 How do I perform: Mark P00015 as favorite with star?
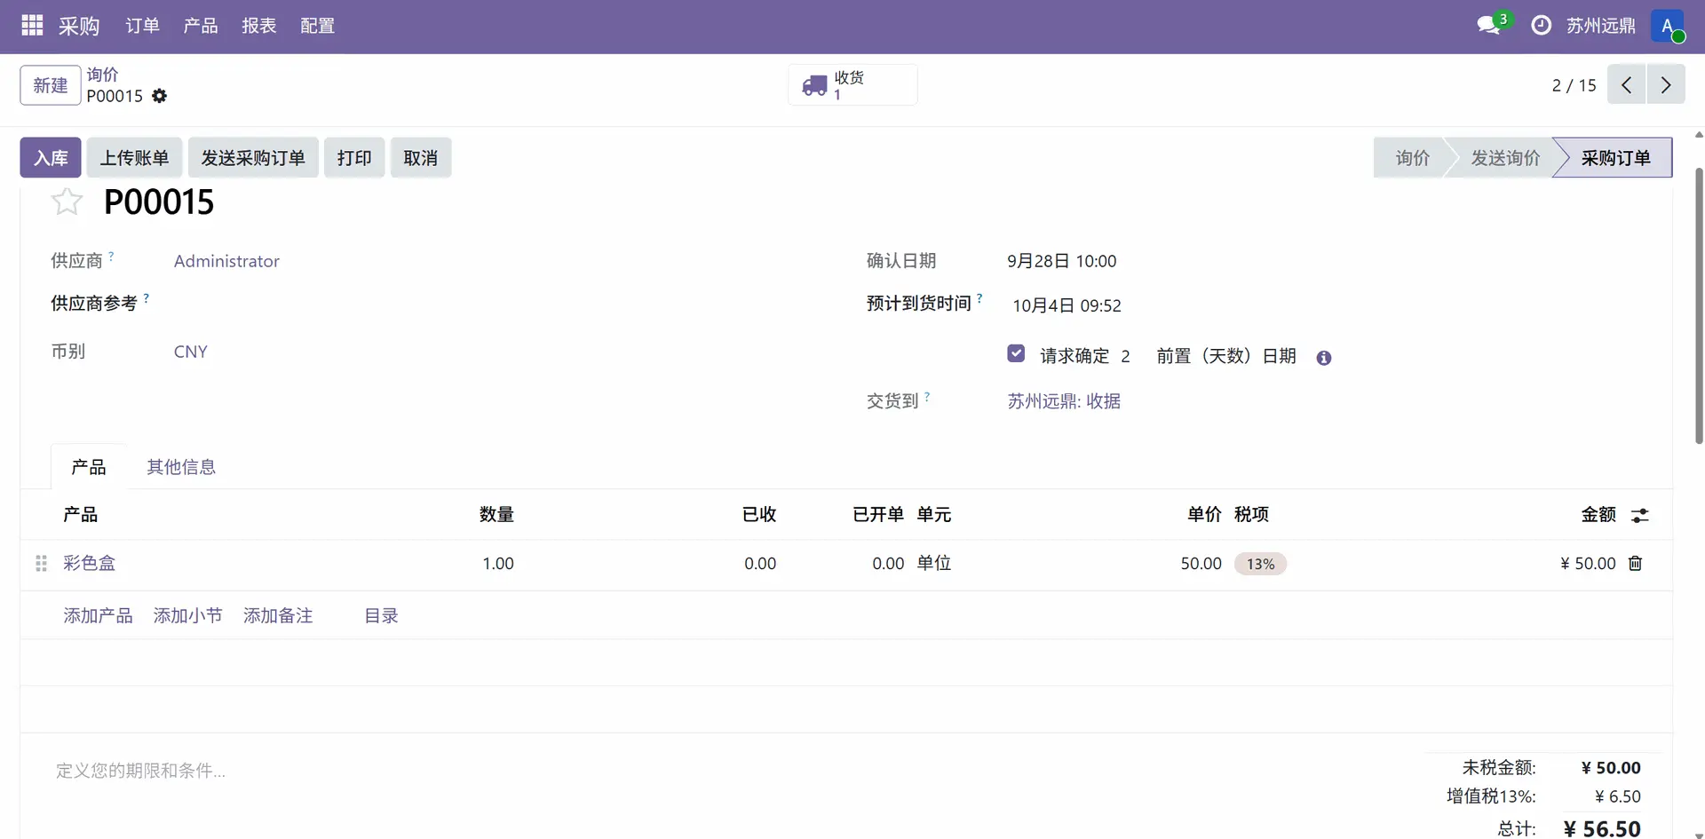click(x=67, y=202)
